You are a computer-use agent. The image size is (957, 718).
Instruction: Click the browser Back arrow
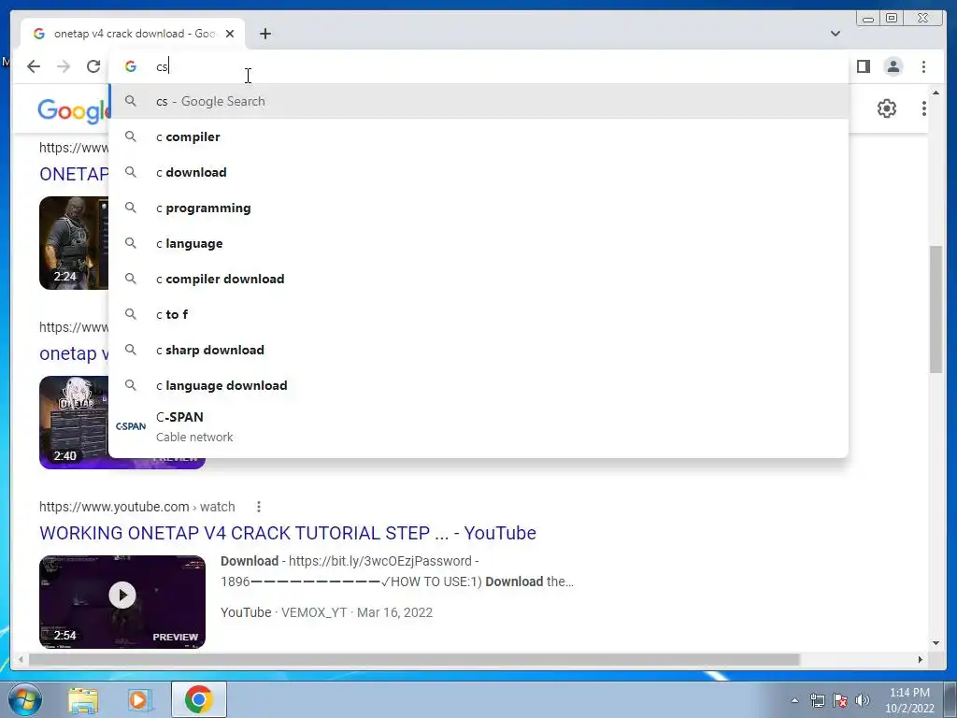[x=34, y=66]
